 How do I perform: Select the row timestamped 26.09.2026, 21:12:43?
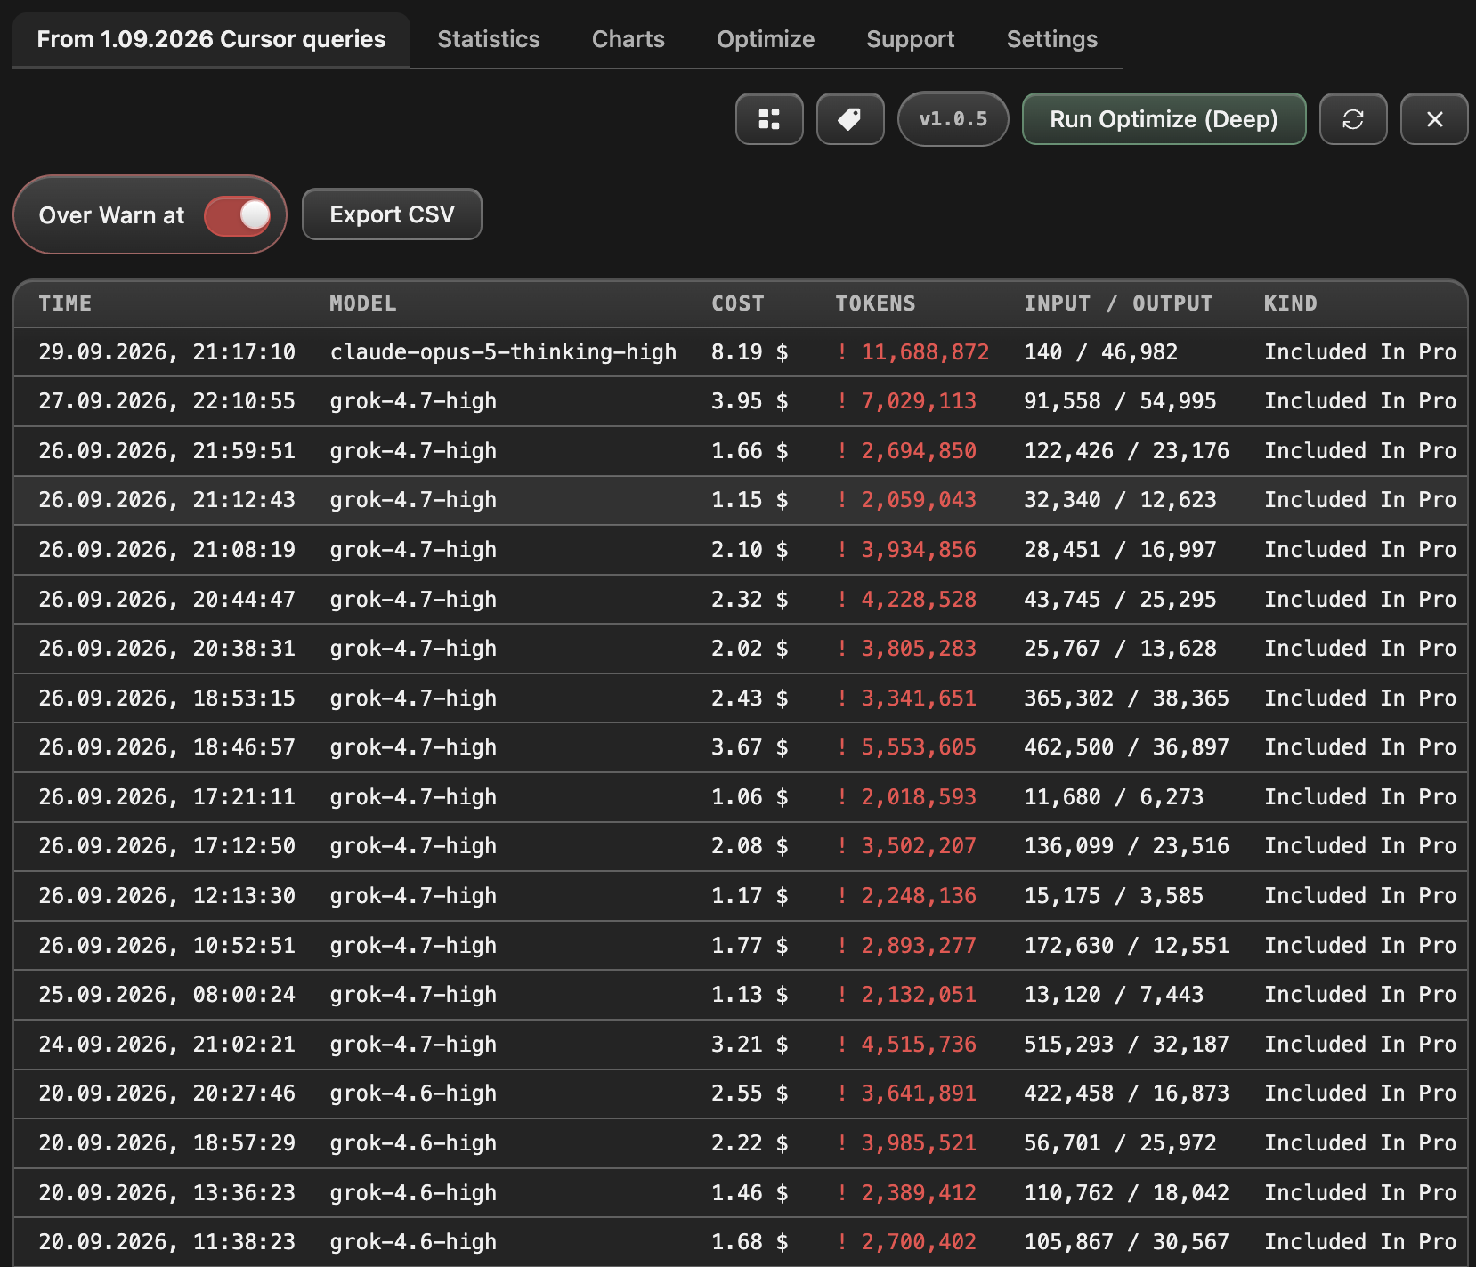[x=741, y=500]
